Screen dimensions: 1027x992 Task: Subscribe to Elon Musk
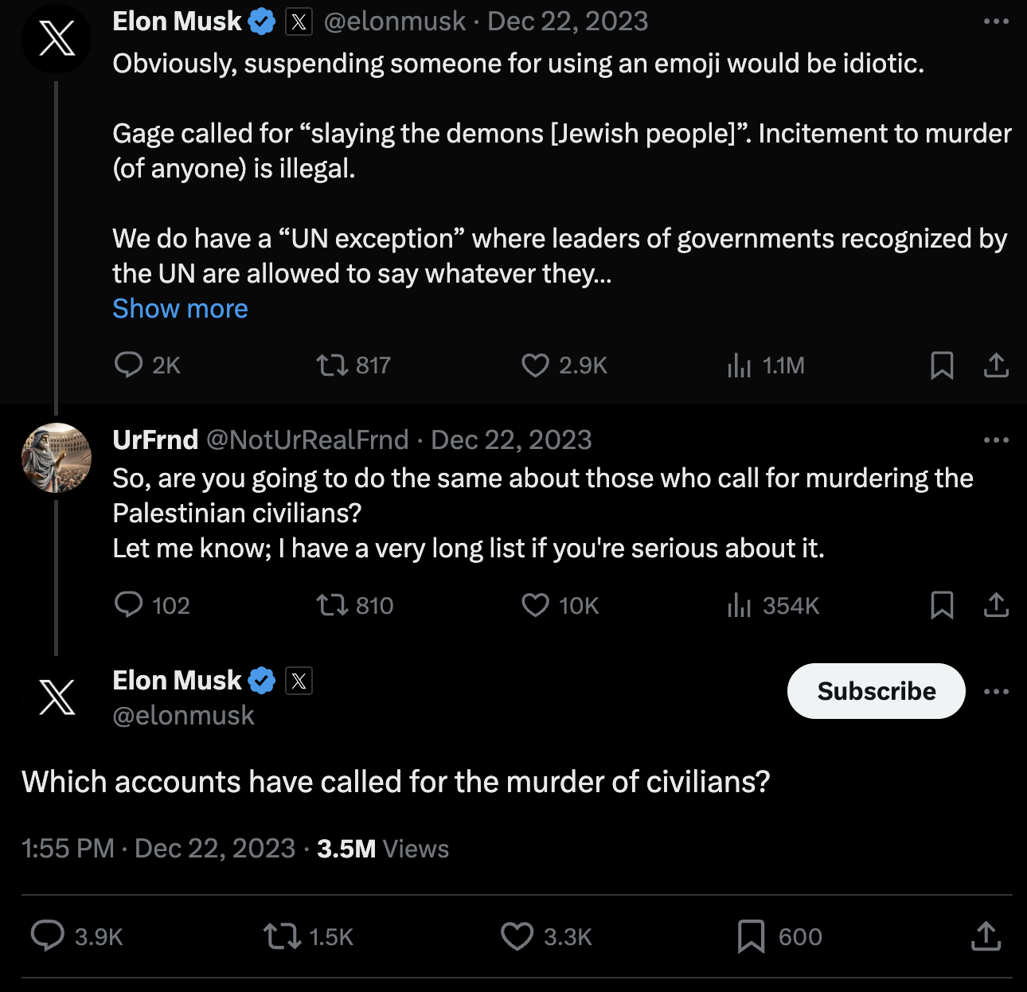click(876, 691)
